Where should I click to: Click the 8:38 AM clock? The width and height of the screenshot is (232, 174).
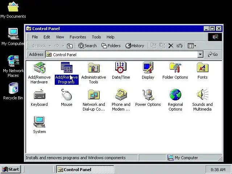point(218,170)
